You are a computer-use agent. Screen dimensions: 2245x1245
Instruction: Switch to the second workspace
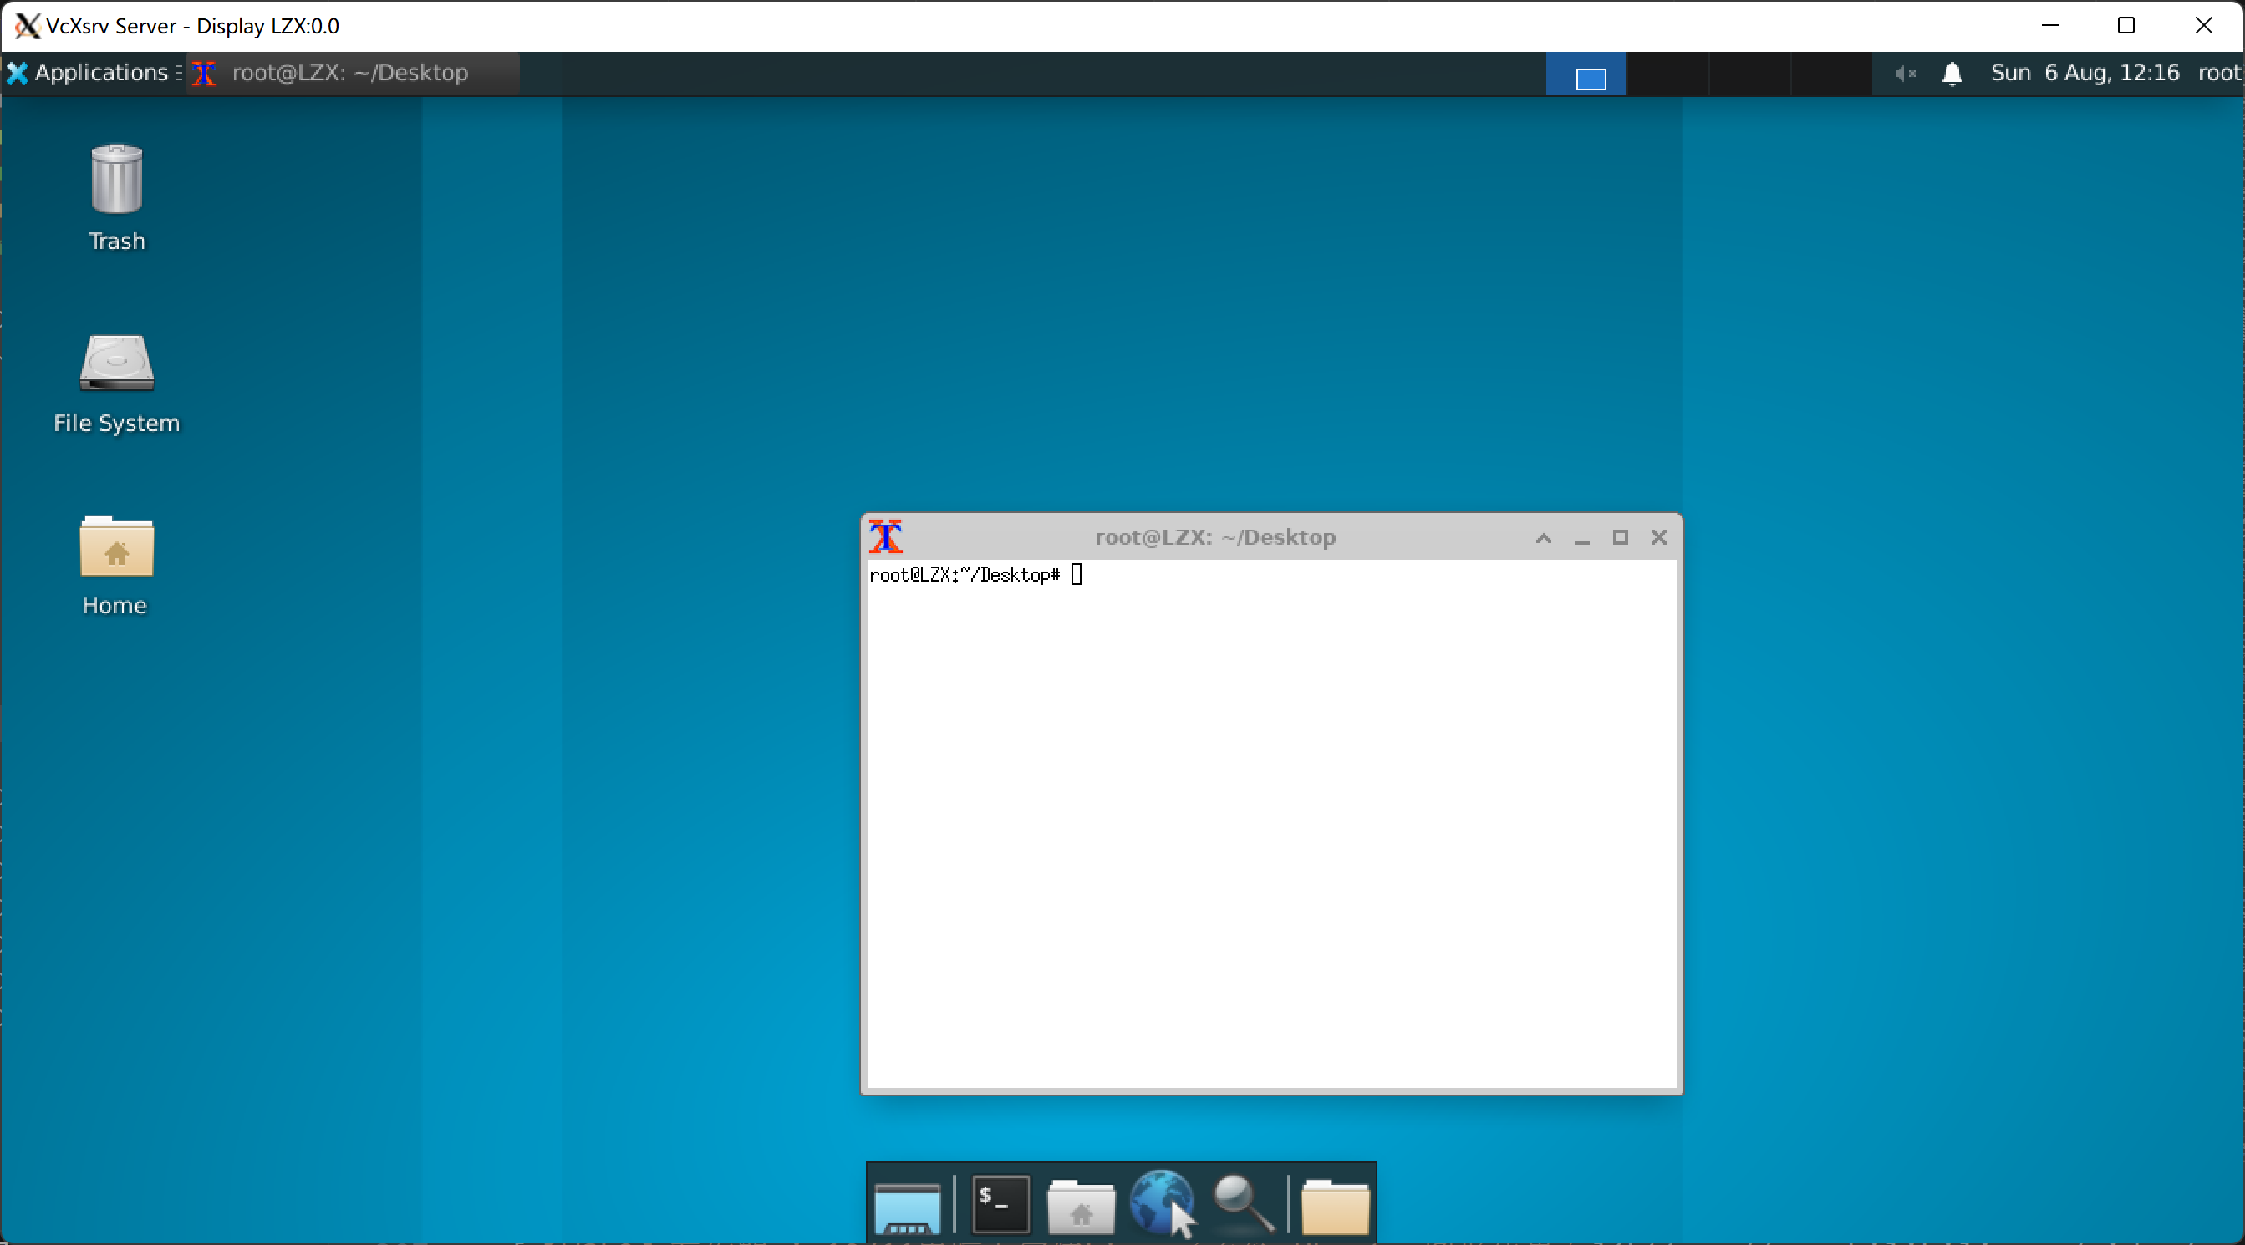coord(1667,74)
